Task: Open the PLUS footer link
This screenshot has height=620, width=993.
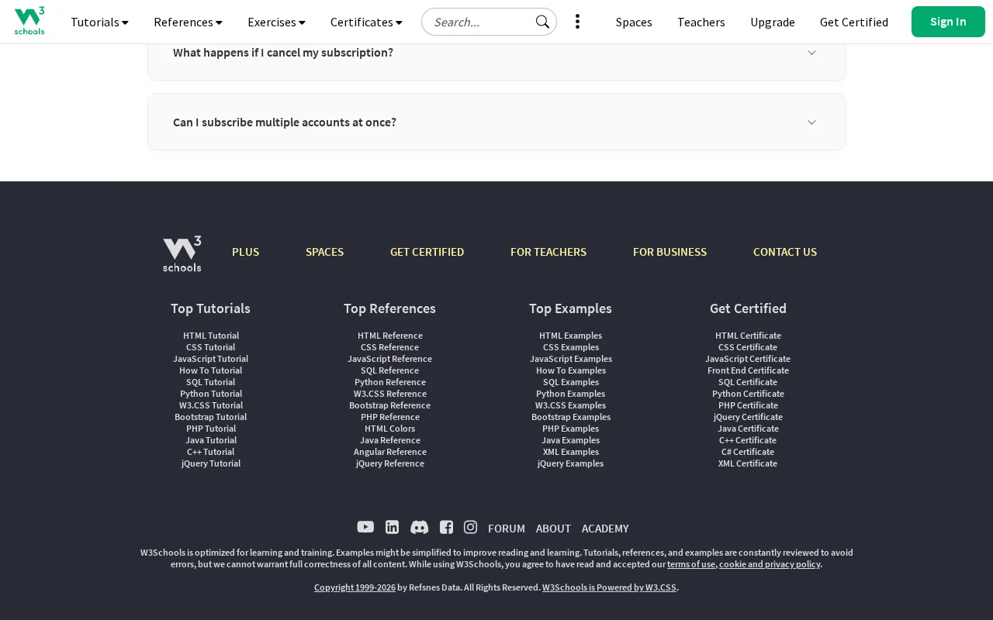Action: coord(245,252)
